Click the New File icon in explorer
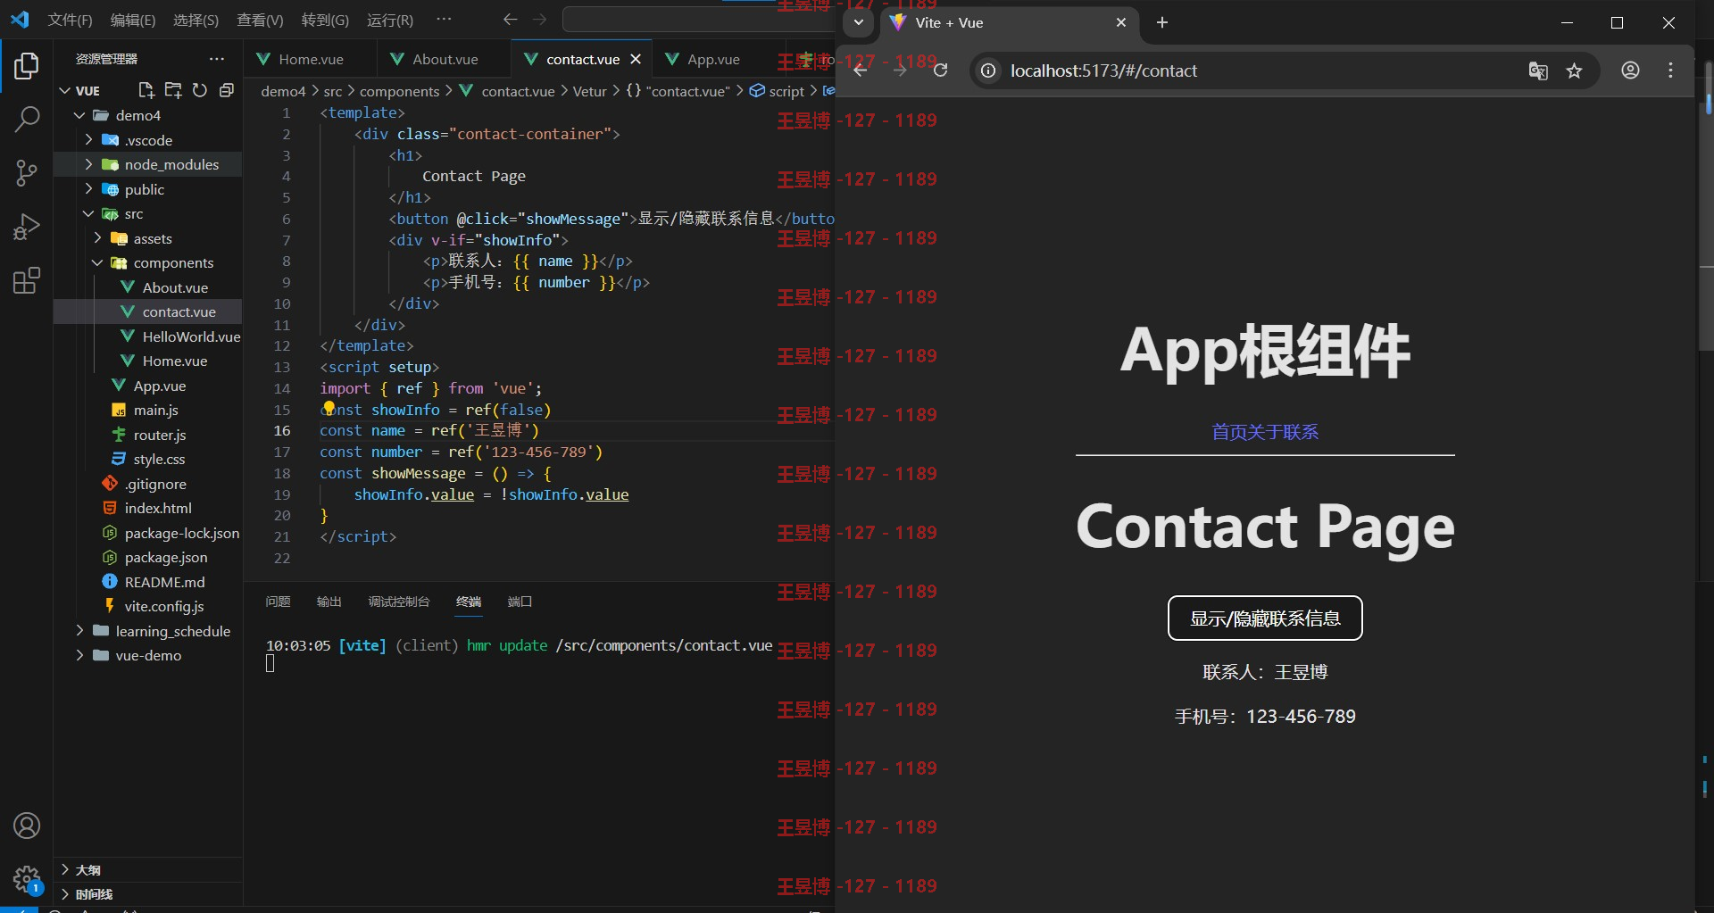 146,90
